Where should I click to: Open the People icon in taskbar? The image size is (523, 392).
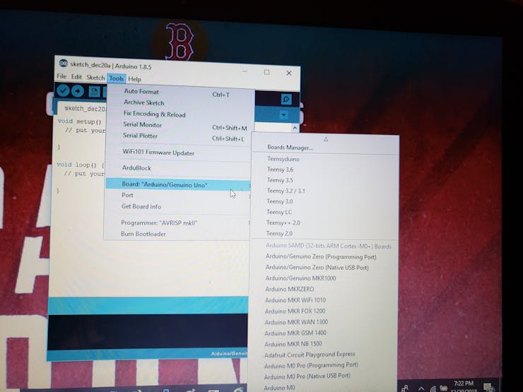405,388
